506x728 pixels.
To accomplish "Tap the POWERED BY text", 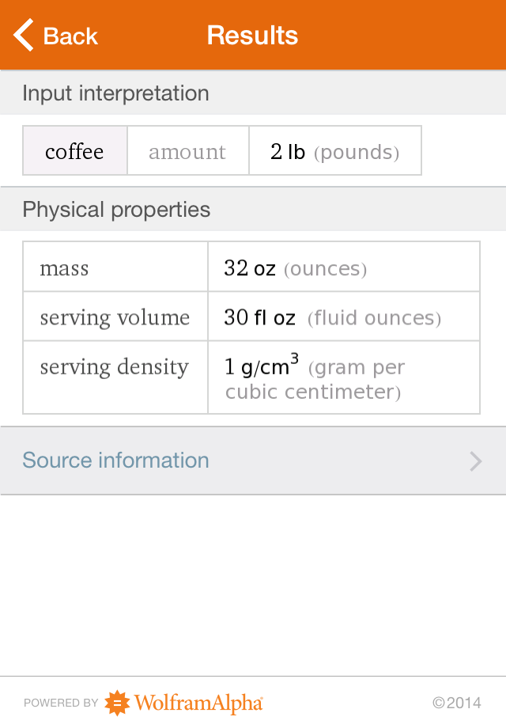I will (61, 703).
